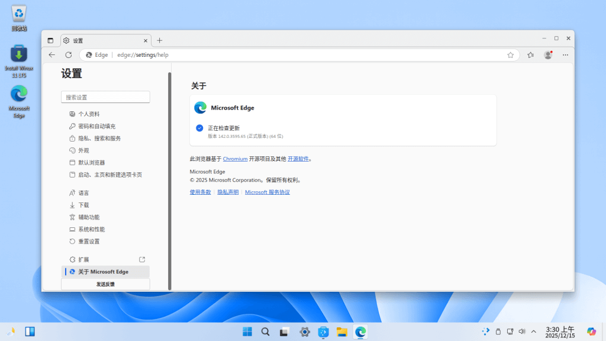This screenshot has width=606, height=341.
Task: Open the Settings and more ellipsis menu
Action: (x=565, y=55)
